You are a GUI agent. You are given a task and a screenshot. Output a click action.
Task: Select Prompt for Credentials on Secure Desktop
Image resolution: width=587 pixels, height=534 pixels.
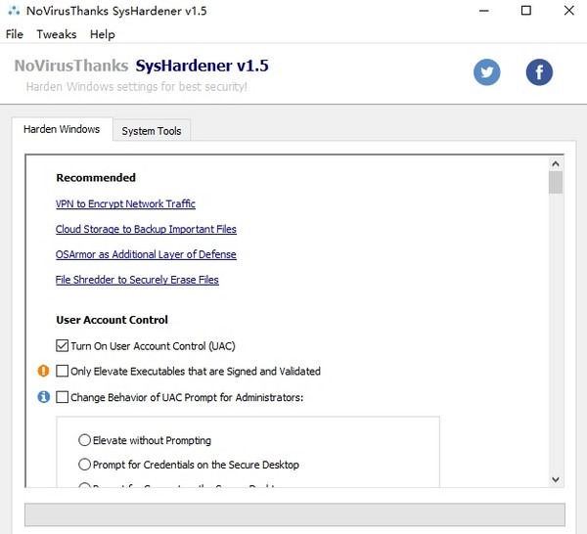click(85, 465)
